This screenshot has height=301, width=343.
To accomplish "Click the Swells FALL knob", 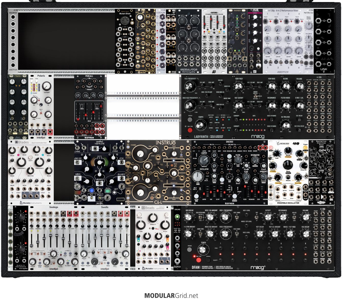I will pyautogui.click(x=115, y=261).
